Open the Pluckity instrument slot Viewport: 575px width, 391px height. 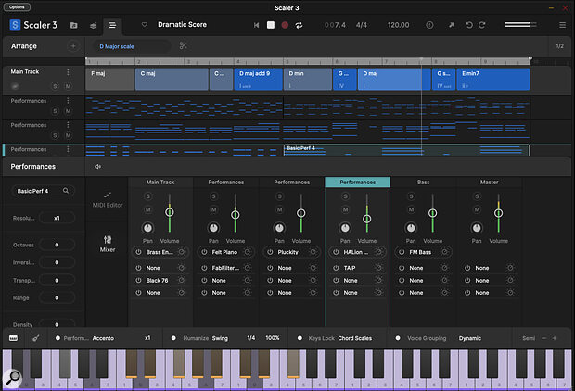click(291, 252)
